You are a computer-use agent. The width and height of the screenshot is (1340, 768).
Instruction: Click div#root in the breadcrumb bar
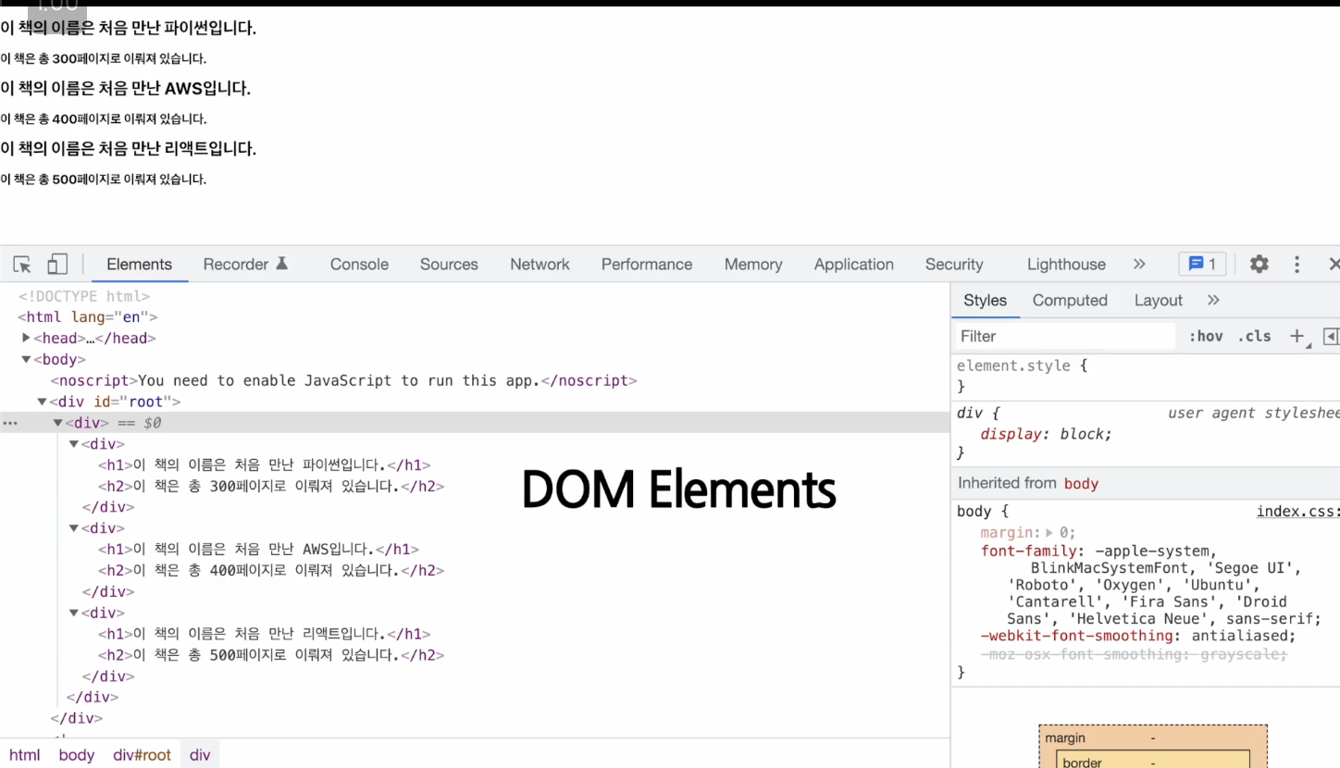coord(143,755)
